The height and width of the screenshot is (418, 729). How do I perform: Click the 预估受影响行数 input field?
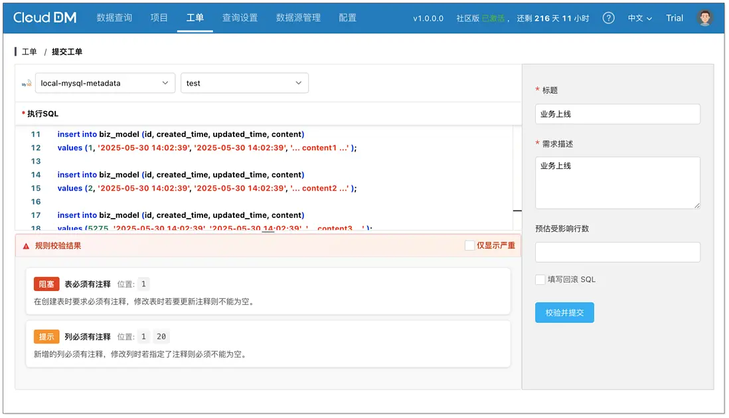(617, 252)
